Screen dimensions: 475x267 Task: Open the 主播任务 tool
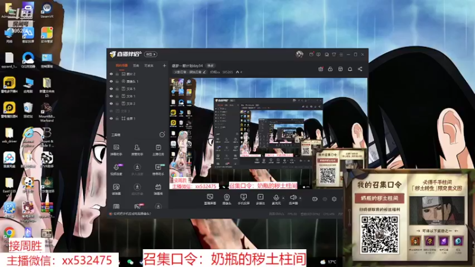158,150
